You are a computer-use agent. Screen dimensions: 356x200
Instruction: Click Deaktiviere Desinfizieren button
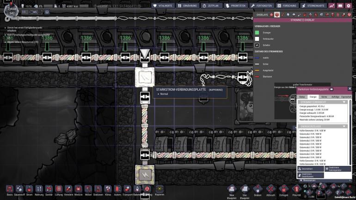[x=311, y=175]
